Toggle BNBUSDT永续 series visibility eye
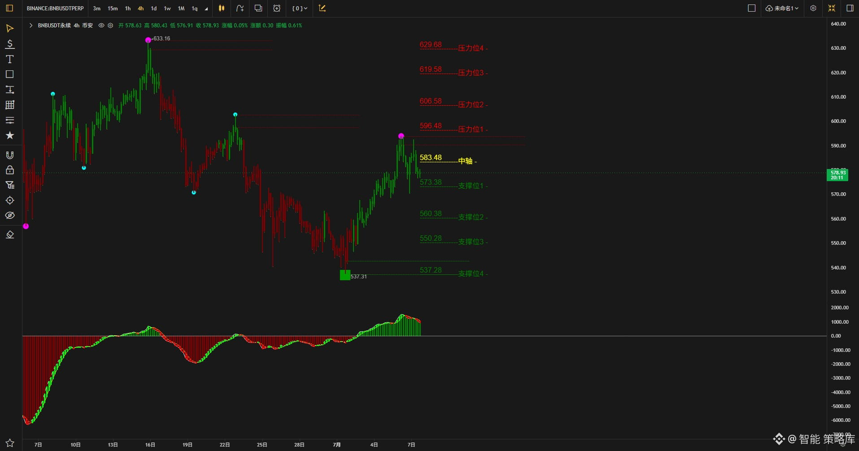 tap(101, 26)
